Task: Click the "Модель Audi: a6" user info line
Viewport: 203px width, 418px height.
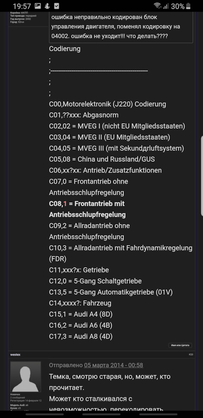Action: click(19, 405)
